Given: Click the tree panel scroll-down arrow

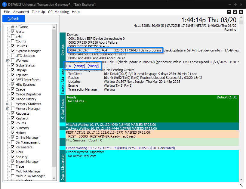Looking at the screenshot, I should pos(54,178).
